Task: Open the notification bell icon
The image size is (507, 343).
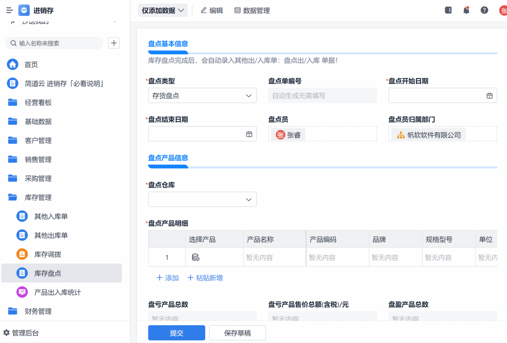Action: tap(466, 11)
